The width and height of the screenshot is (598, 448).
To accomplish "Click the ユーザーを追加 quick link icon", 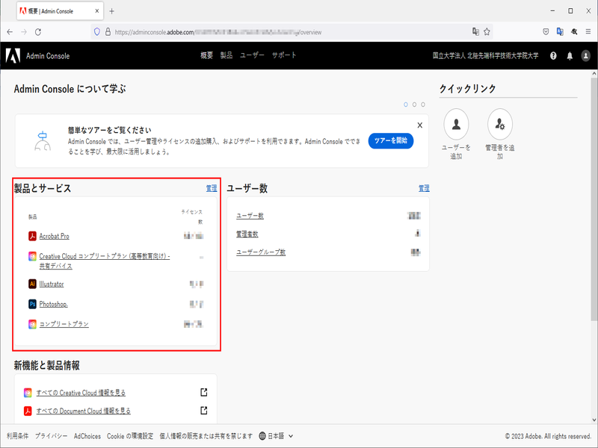I will (456, 124).
